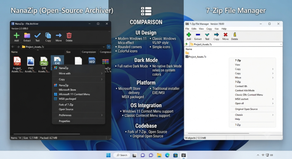
Task: Click the horizontal scrollbar in 7-Zip window
Action: click(x=218, y=133)
